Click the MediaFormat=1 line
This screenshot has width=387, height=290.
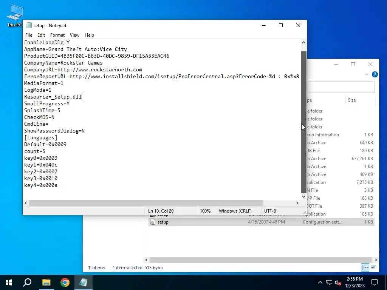click(44, 83)
